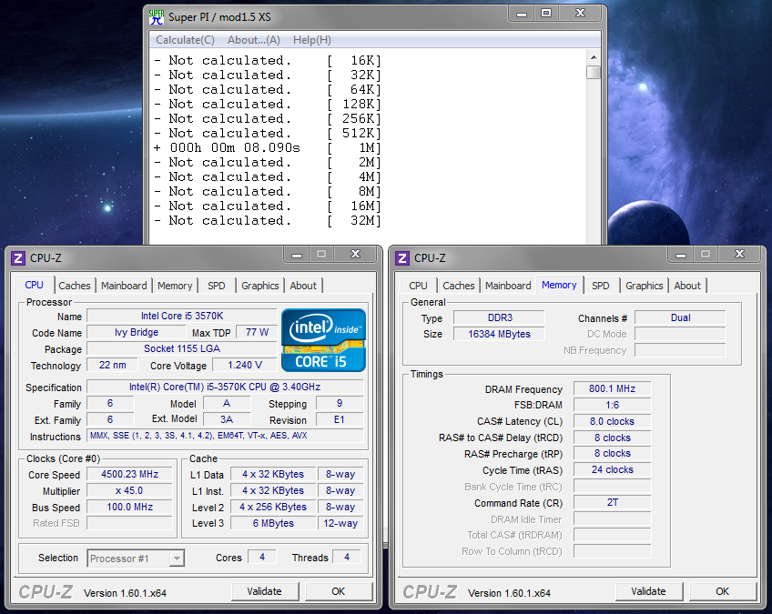The height and width of the screenshot is (614, 772).
Task: Click Cycle Time (tRAS) value 24 clocks
Action: pyautogui.click(x=612, y=470)
